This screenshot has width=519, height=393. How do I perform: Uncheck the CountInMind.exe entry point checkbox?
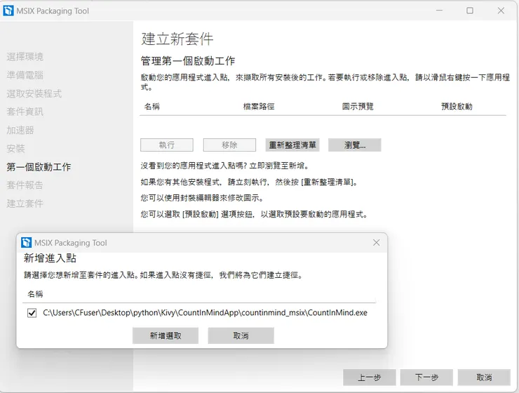pyautogui.click(x=32, y=313)
